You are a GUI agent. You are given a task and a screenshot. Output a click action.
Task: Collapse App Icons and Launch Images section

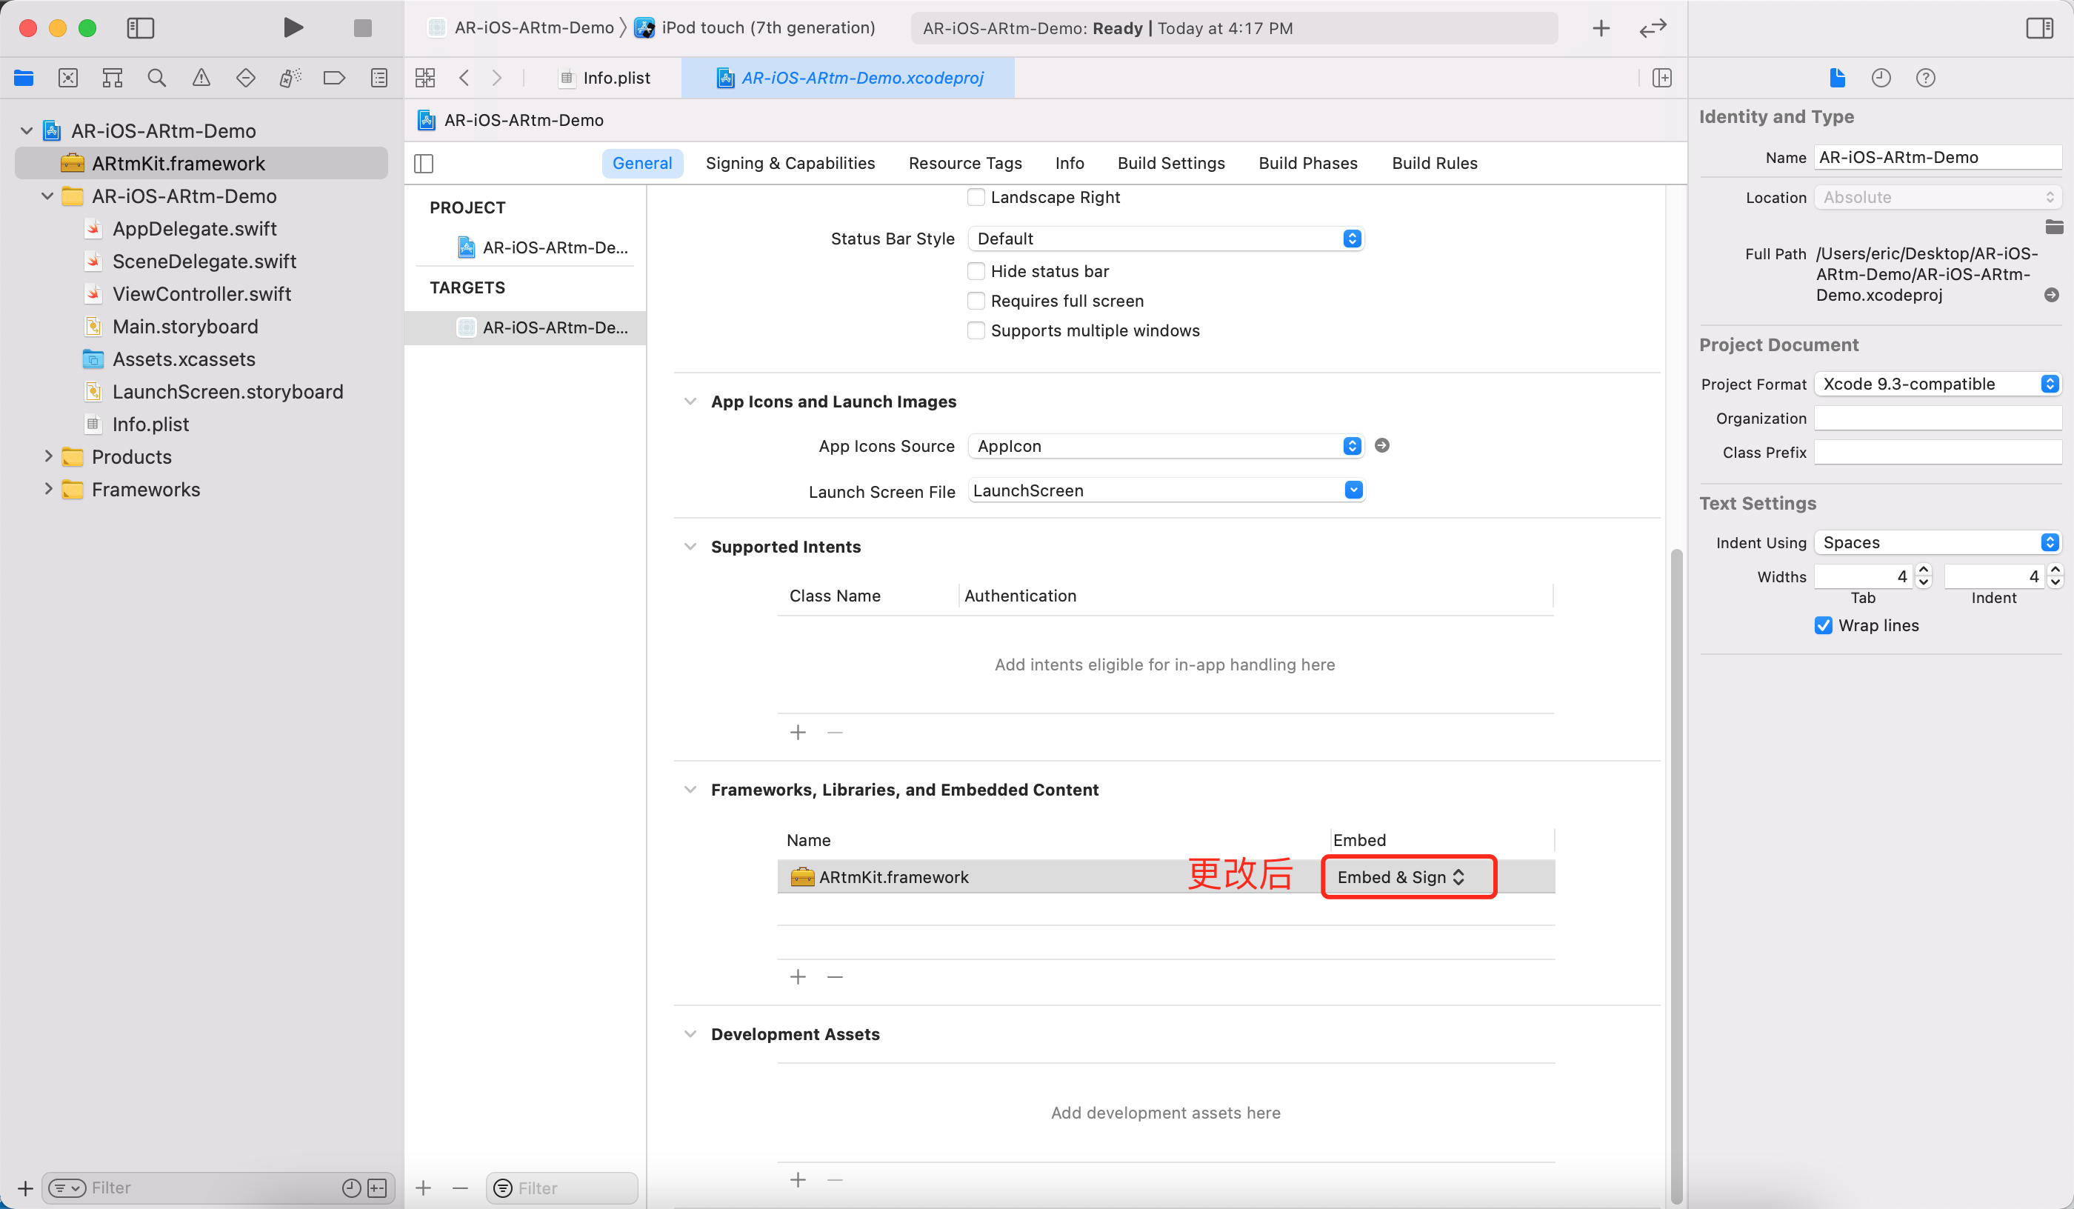pyautogui.click(x=690, y=402)
